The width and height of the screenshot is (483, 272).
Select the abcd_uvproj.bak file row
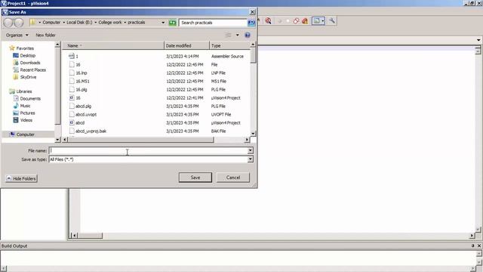click(156, 131)
